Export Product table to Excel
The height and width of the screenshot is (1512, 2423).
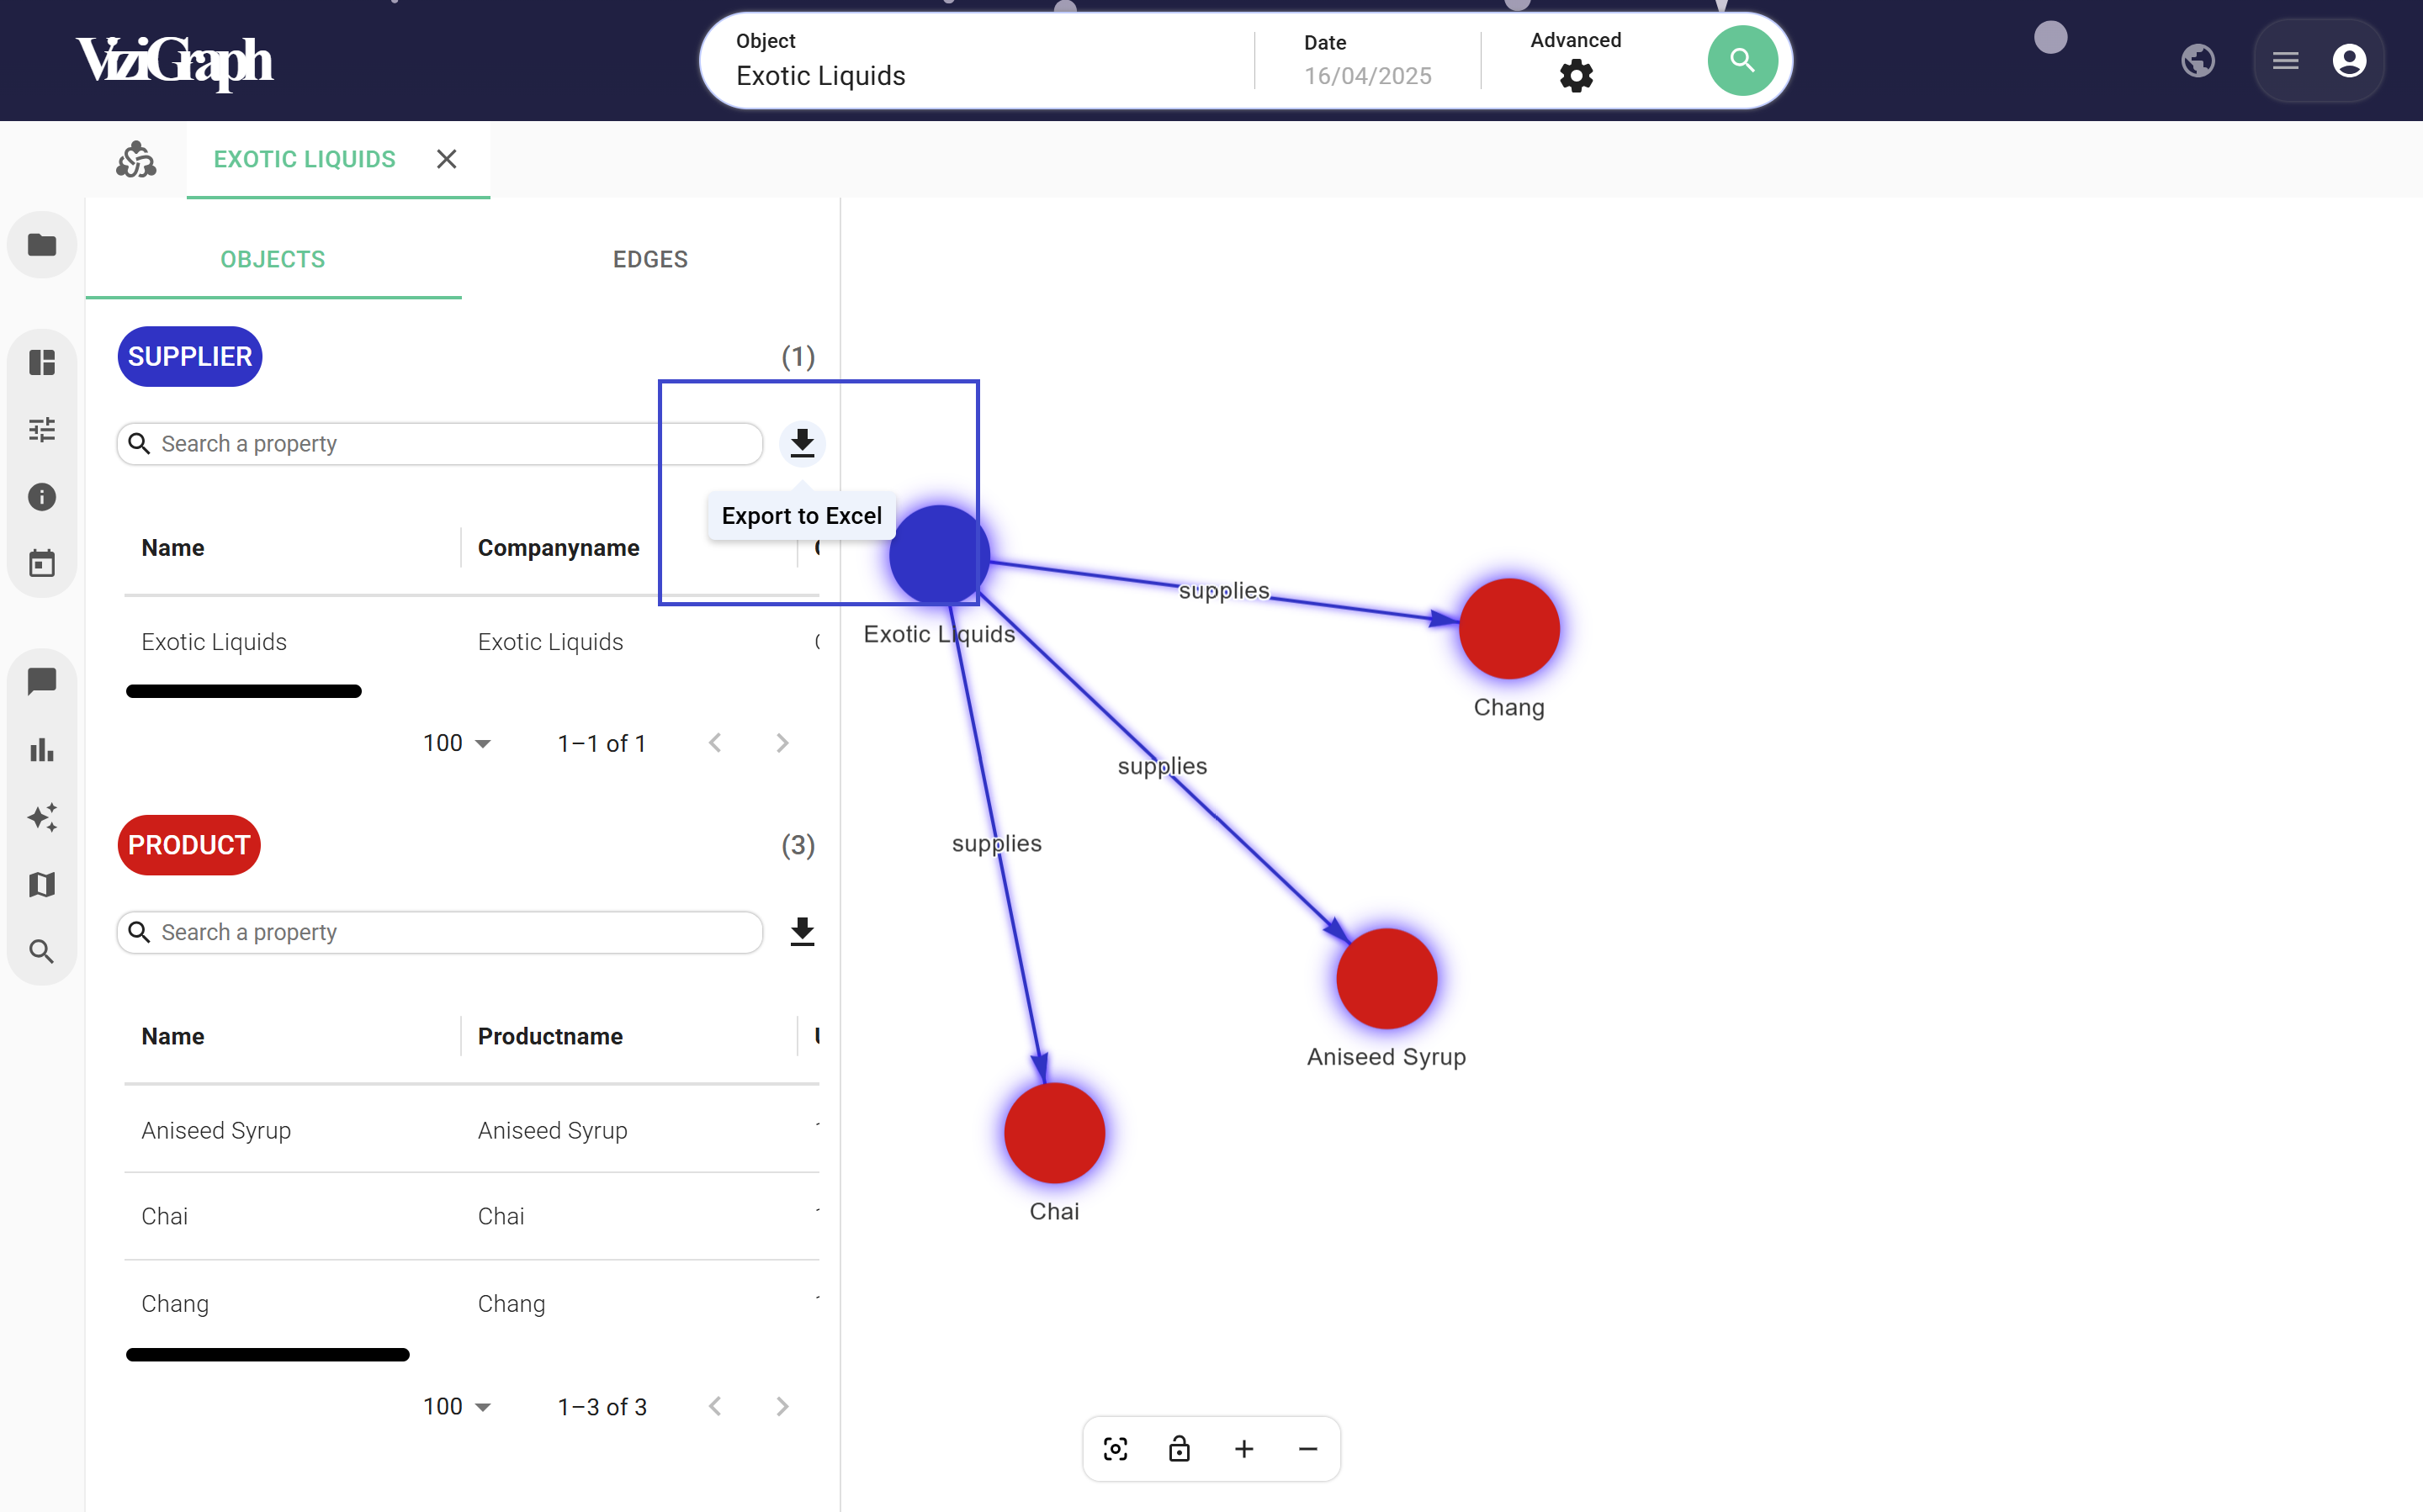point(801,931)
